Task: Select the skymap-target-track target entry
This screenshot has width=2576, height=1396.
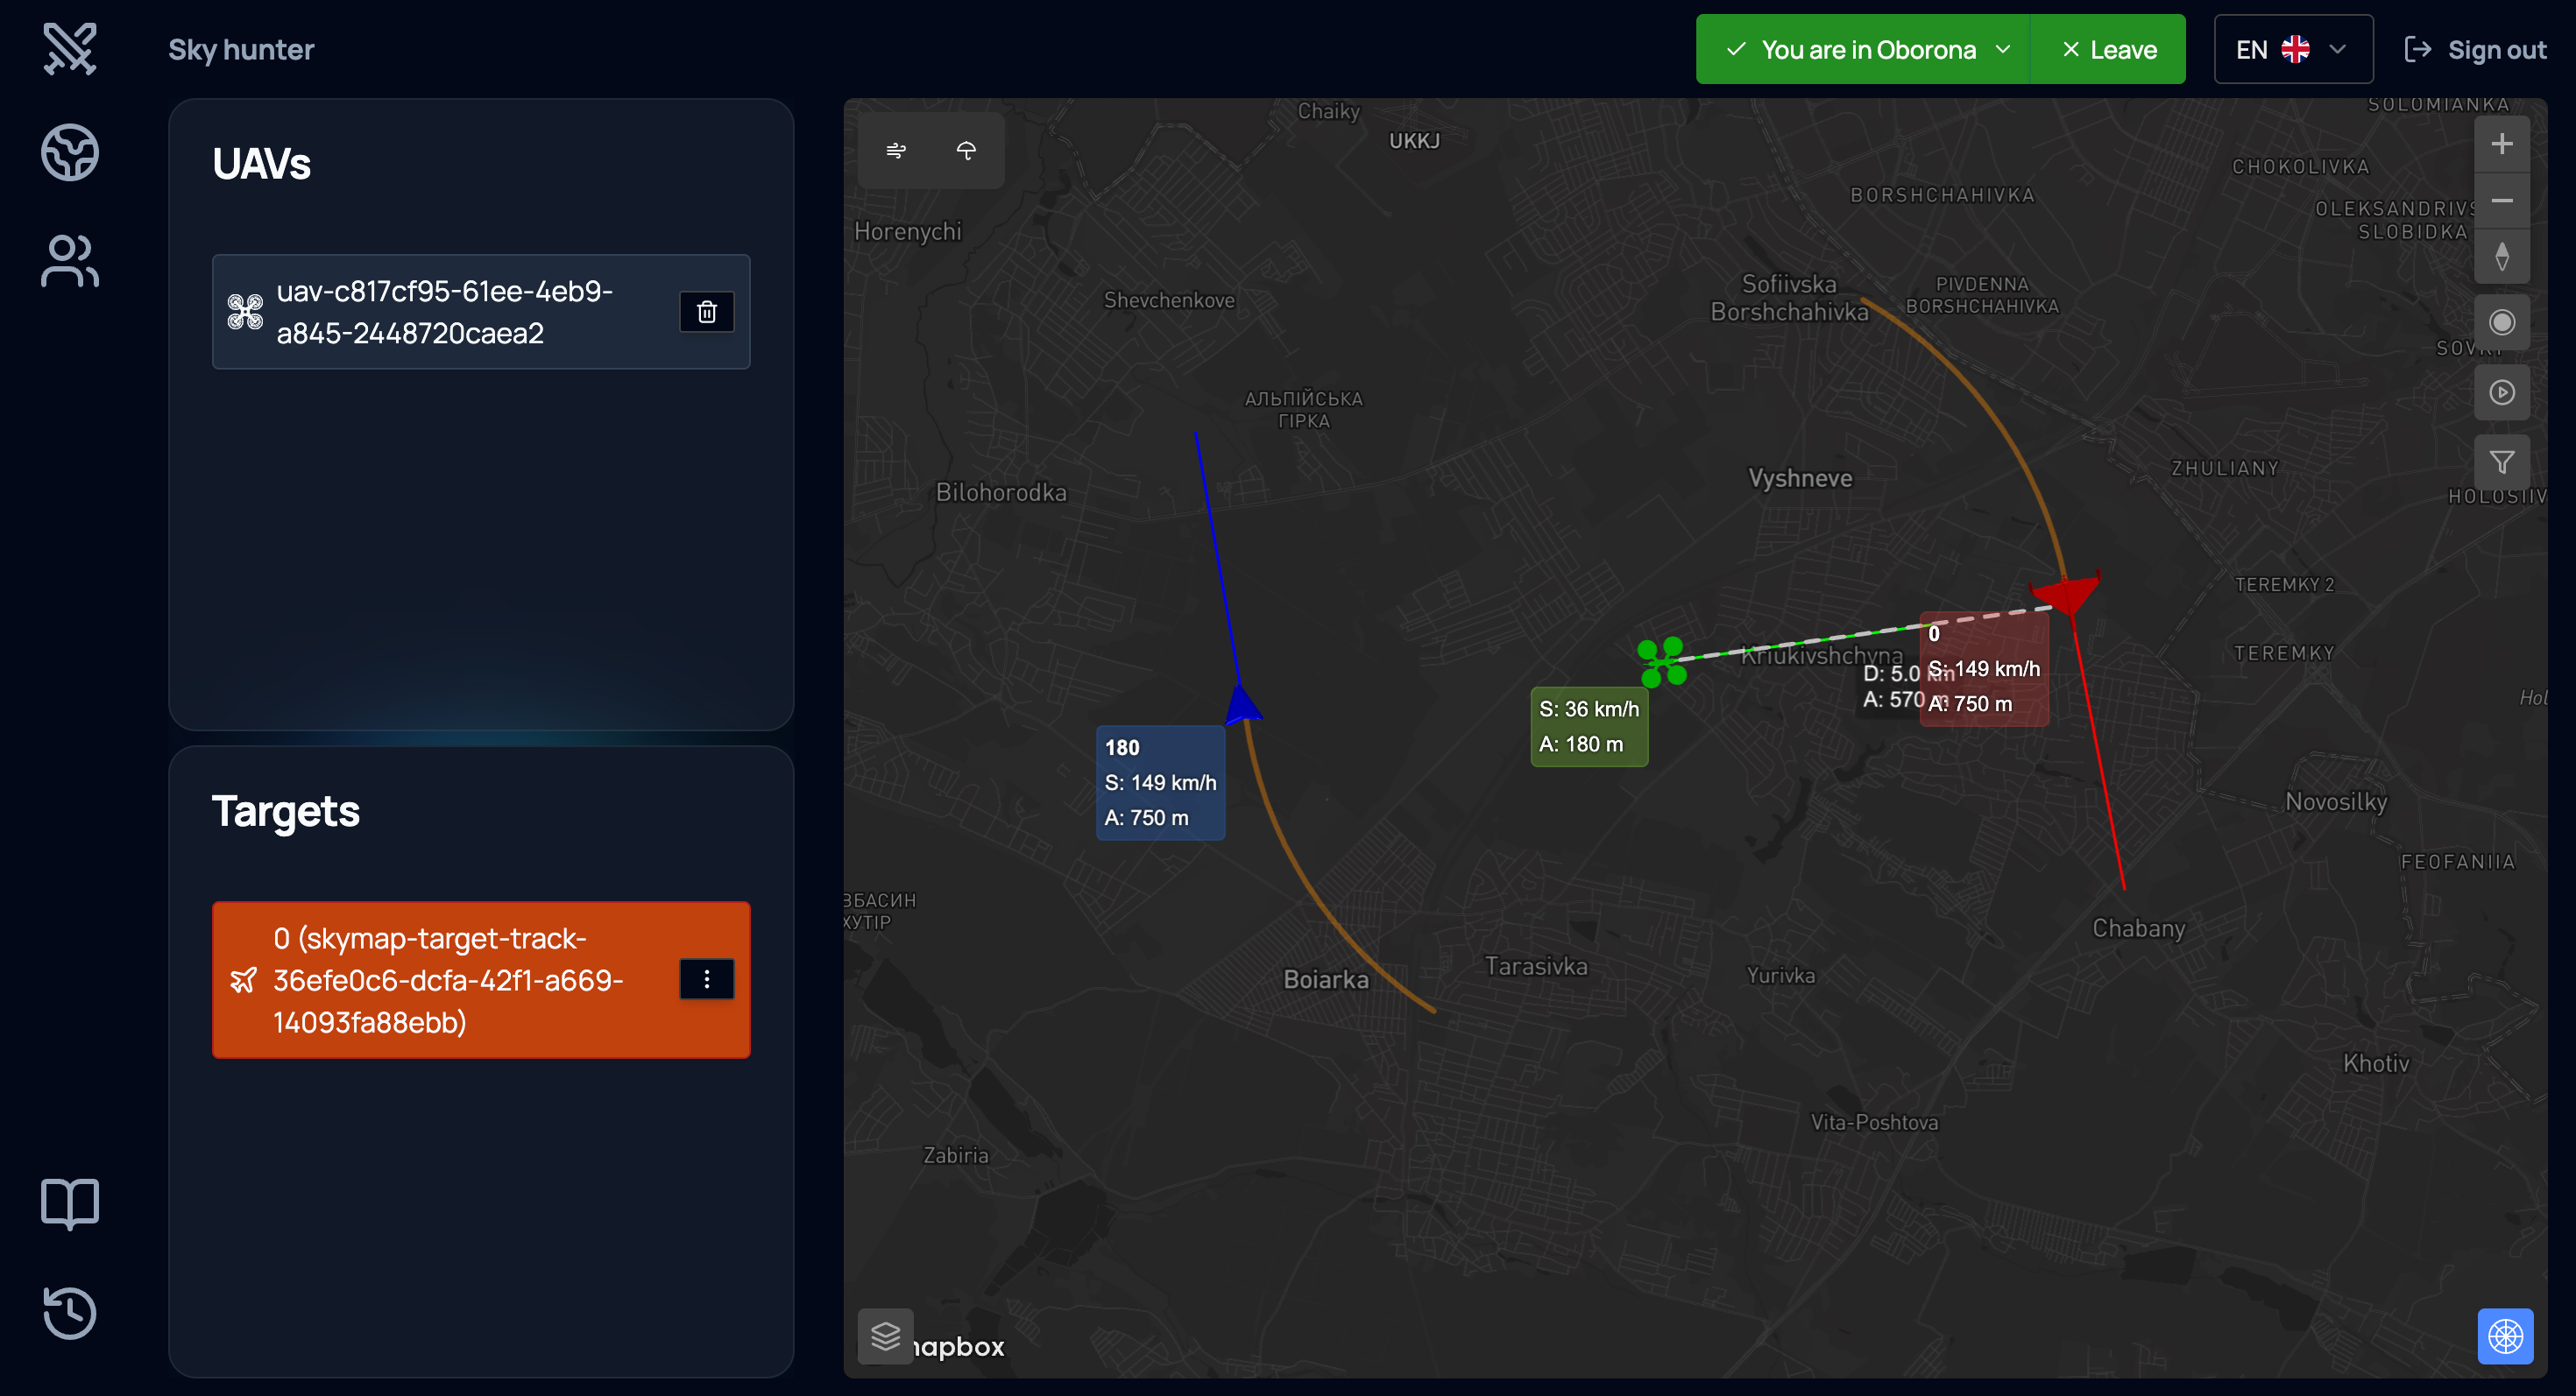Action: [x=445, y=979]
